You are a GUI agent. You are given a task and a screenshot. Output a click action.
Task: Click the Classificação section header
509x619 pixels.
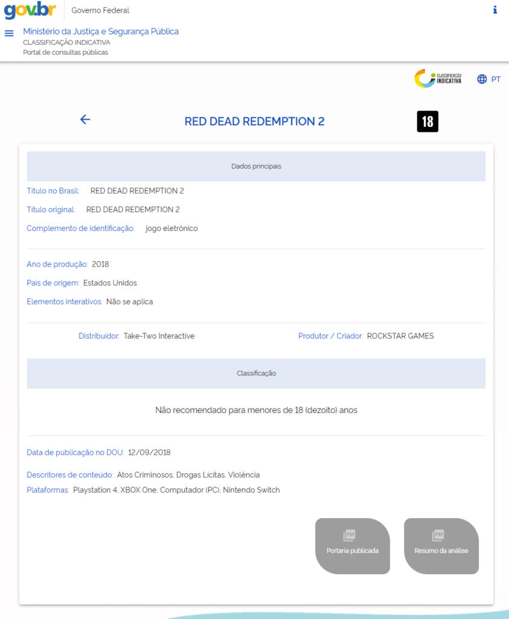tap(256, 373)
